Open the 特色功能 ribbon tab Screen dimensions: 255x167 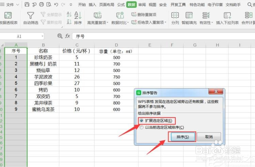197,5
